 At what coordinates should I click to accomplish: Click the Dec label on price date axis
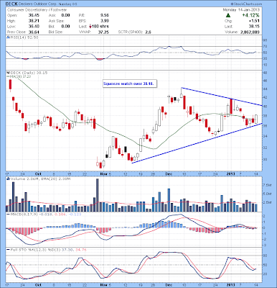169,174
